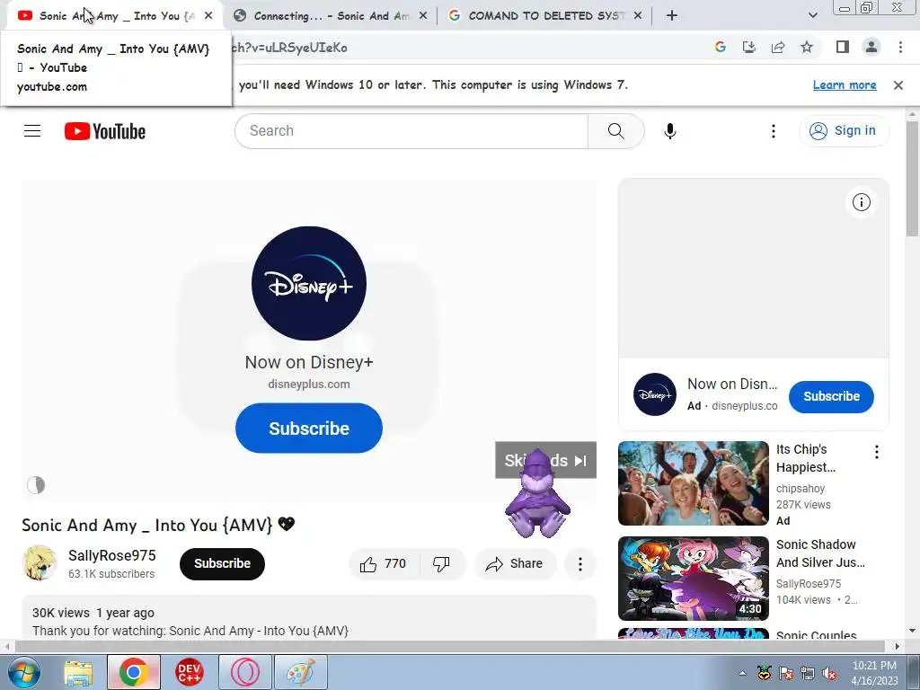Open more actions next to Share
The height and width of the screenshot is (690, 920).
click(579, 564)
